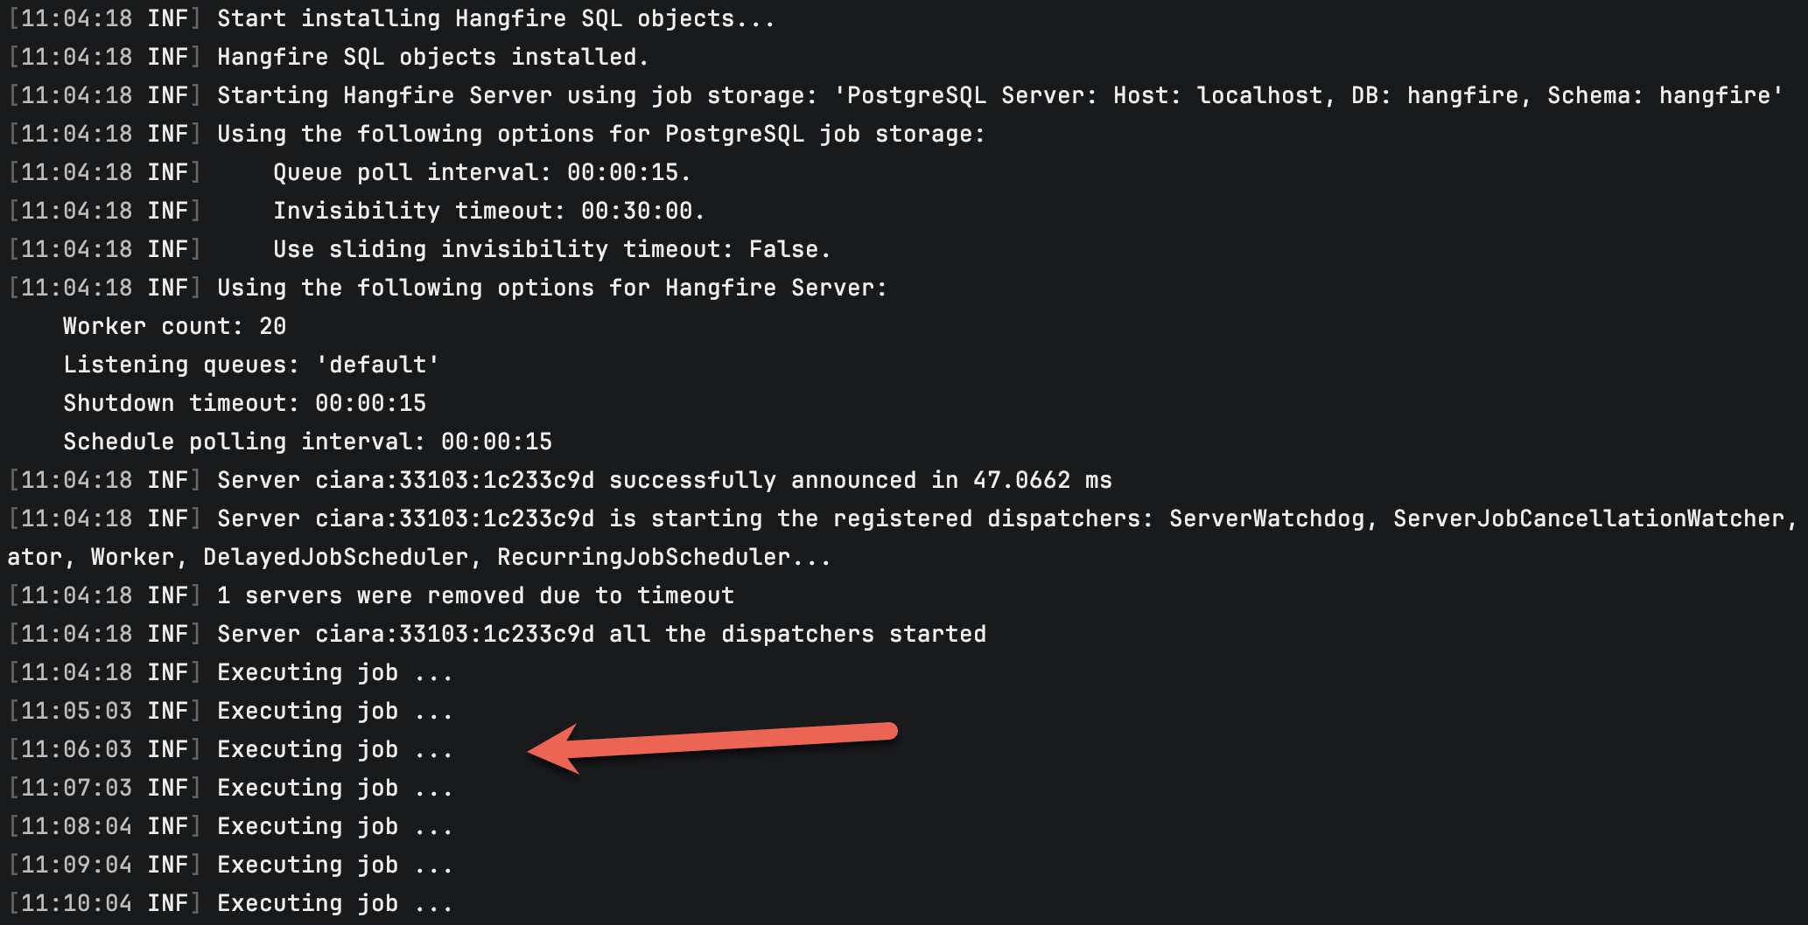Click the 'Start installing Hangfire SQL objects...' log line

(x=495, y=18)
